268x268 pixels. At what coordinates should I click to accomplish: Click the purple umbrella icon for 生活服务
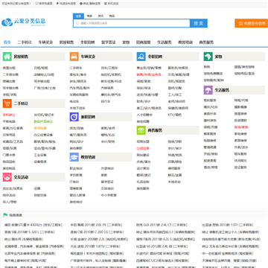coord(208,90)
